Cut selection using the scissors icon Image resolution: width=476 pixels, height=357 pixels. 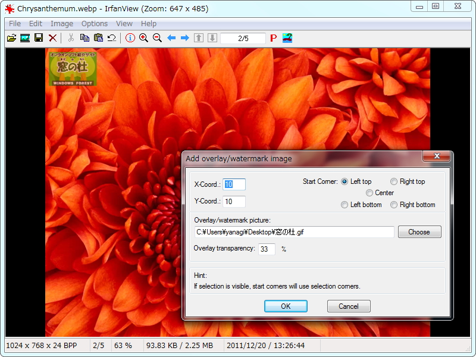pos(71,38)
